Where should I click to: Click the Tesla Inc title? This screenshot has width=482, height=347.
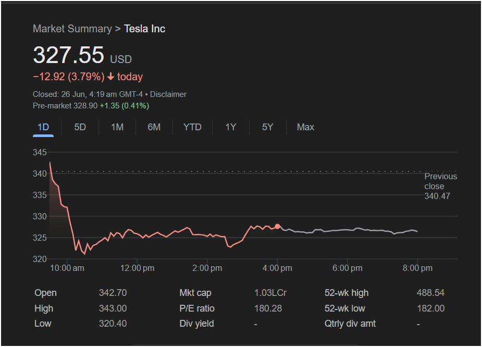click(144, 29)
